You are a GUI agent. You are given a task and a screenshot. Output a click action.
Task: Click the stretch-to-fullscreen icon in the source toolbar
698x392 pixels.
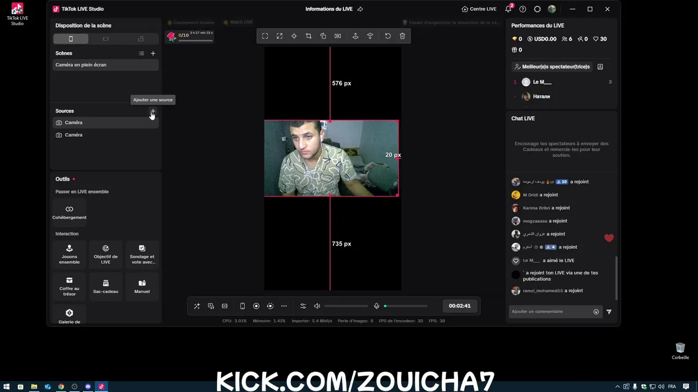279,36
